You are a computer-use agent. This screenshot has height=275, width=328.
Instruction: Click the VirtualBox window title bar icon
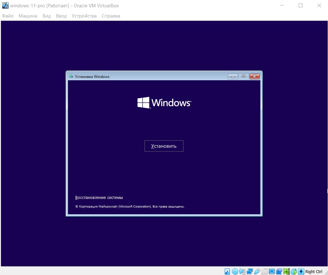point(5,5)
